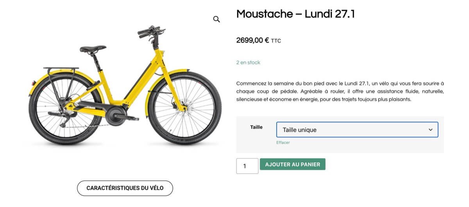
Task: Click the chevron arrow in Taille selector
Action: [x=430, y=130]
